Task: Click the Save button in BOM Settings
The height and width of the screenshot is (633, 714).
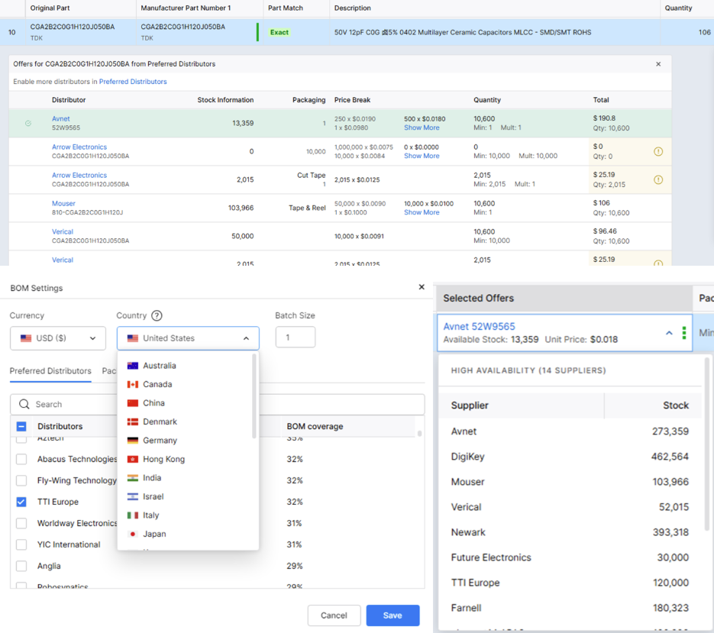Action: pyautogui.click(x=393, y=615)
